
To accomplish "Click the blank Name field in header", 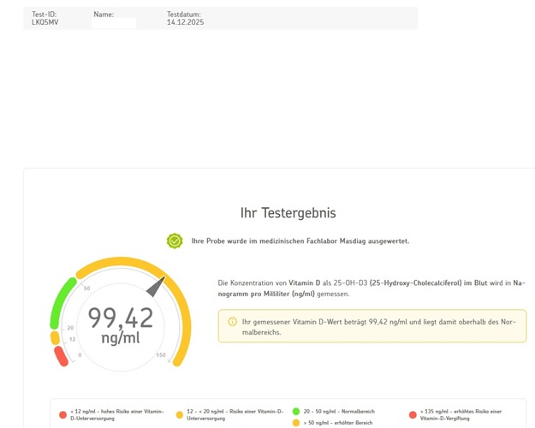I will pyautogui.click(x=114, y=23).
